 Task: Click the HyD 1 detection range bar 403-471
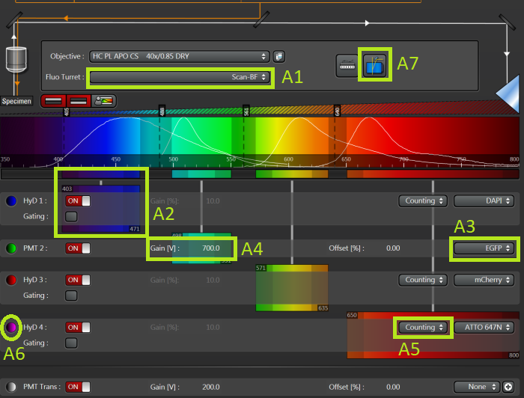(100, 209)
